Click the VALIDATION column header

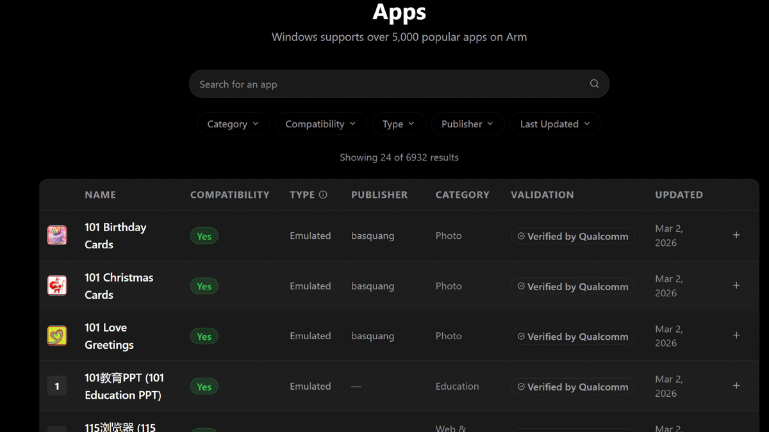pyautogui.click(x=542, y=195)
